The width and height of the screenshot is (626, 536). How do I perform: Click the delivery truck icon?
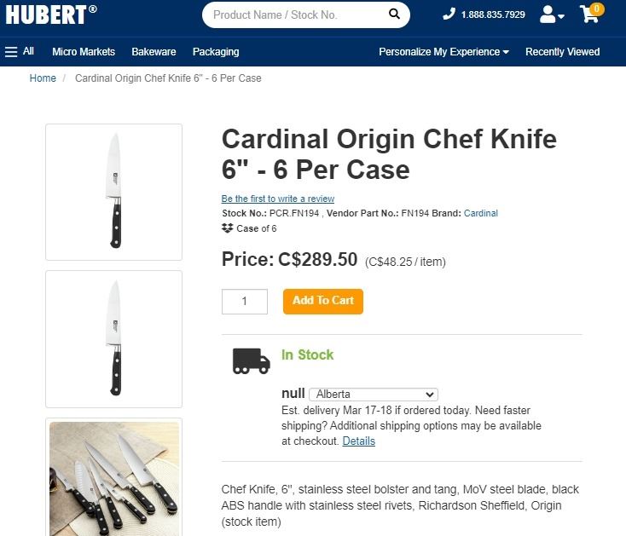click(x=251, y=360)
